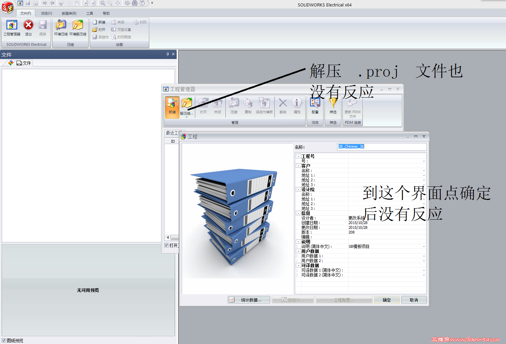Click the 解压缩 box icon in 工程管理器
This screenshot has height=344, width=506.
(186, 103)
